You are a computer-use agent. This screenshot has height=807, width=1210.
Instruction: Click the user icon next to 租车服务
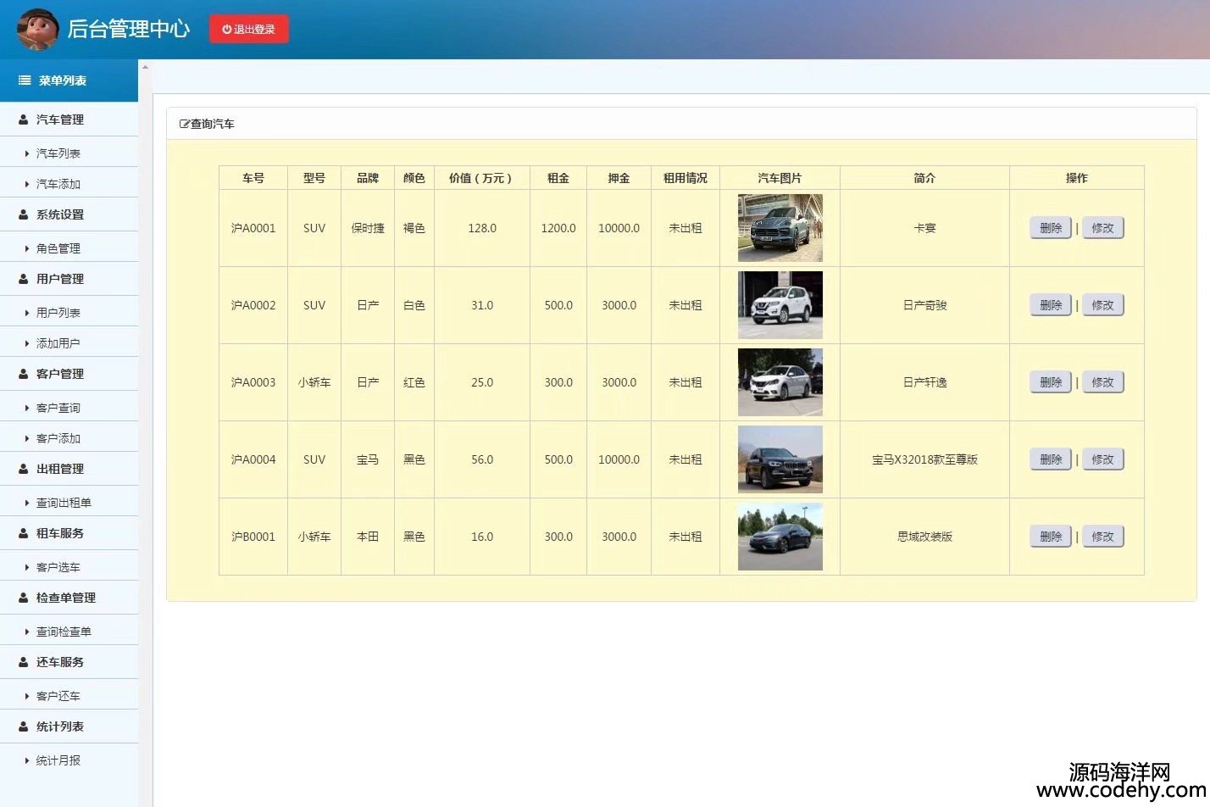pyautogui.click(x=24, y=533)
